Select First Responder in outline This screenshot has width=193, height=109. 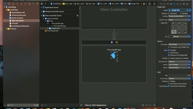(x=53, y=31)
